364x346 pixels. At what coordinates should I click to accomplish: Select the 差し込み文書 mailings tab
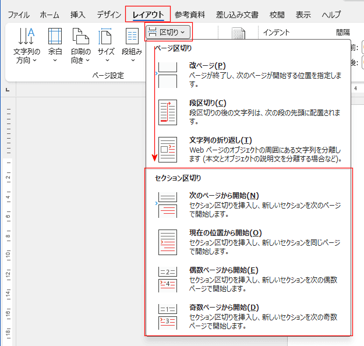click(x=237, y=15)
